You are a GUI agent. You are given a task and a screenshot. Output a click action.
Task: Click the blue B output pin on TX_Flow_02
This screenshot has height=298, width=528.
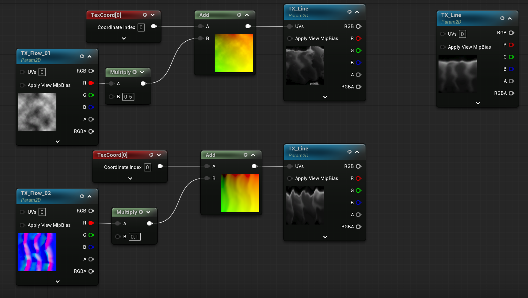coord(91,247)
